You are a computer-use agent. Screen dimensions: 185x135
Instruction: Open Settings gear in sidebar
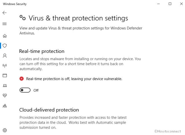pyautogui.click(x=4, y=130)
